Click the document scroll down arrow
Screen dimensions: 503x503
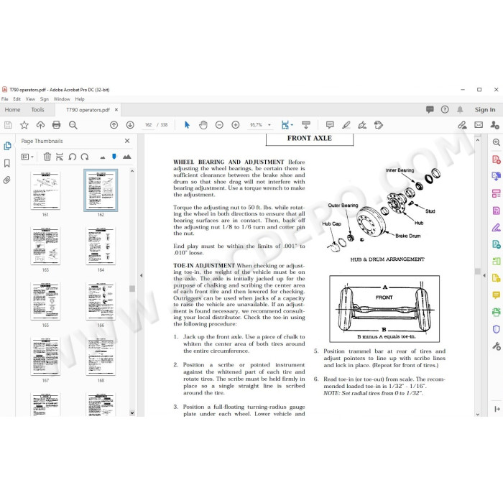tap(478, 414)
